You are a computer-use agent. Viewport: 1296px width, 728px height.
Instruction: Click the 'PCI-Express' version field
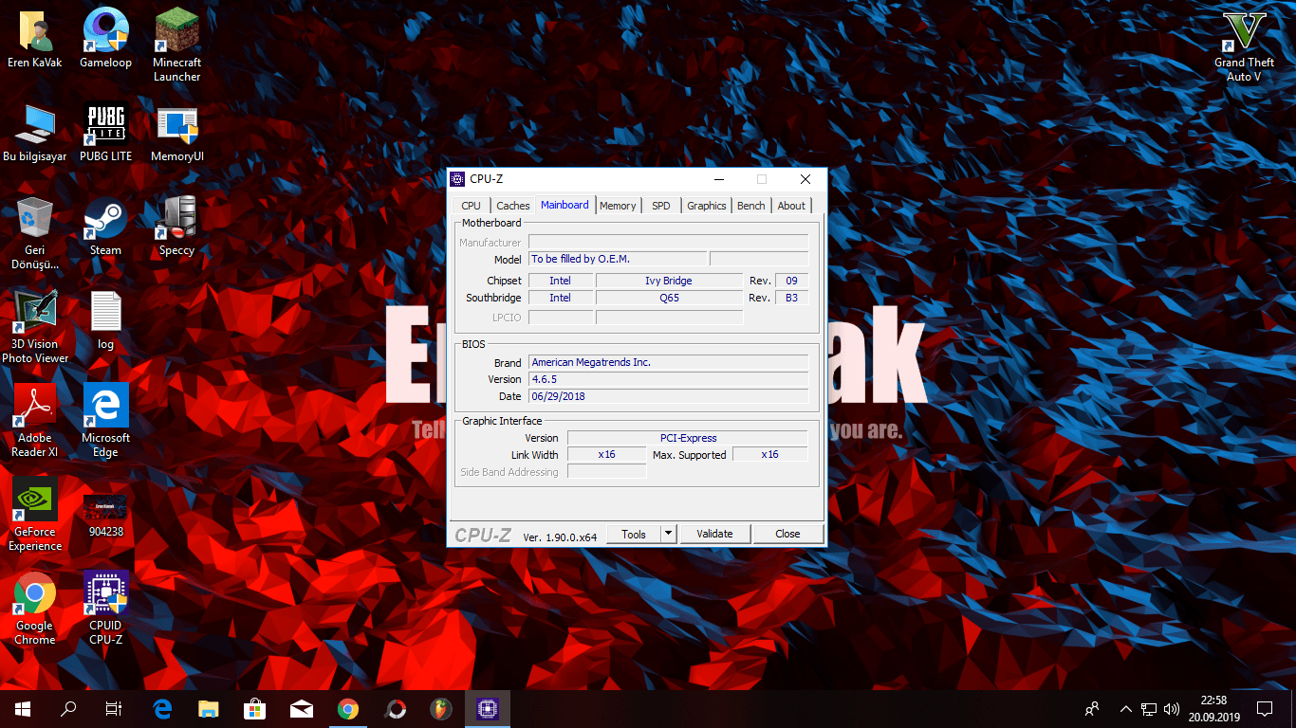[688, 438]
